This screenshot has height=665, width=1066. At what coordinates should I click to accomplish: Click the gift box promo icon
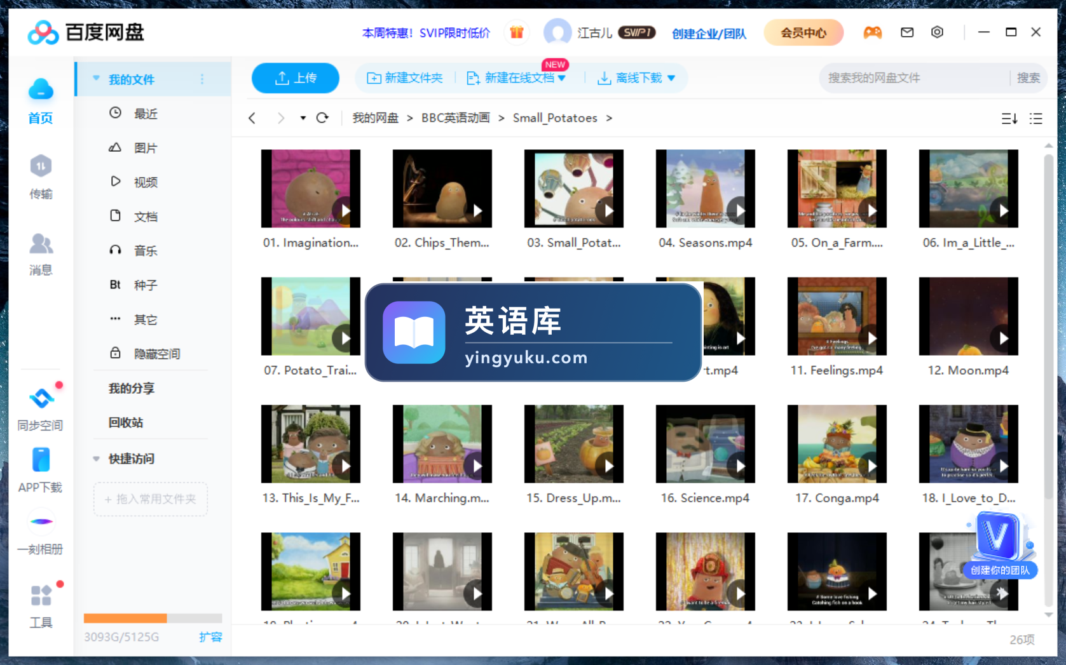click(x=516, y=32)
